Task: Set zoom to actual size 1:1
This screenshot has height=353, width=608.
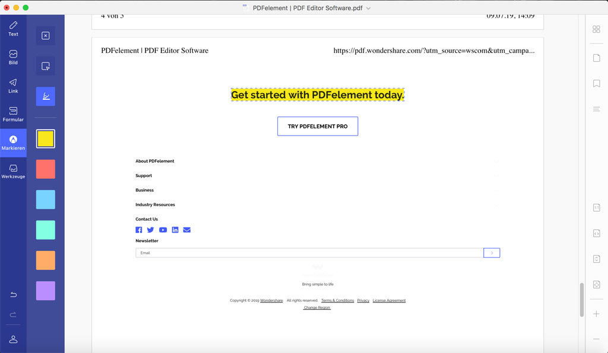Action: click(596, 207)
